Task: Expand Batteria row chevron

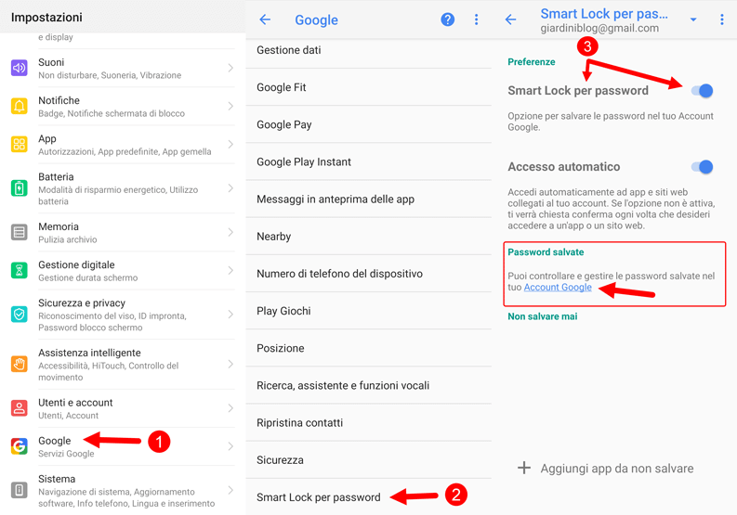Action: click(230, 188)
